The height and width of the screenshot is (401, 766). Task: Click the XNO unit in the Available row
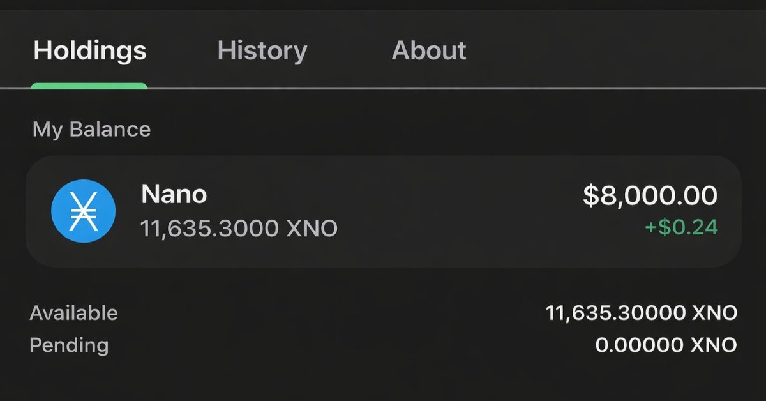[x=715, y=313]
